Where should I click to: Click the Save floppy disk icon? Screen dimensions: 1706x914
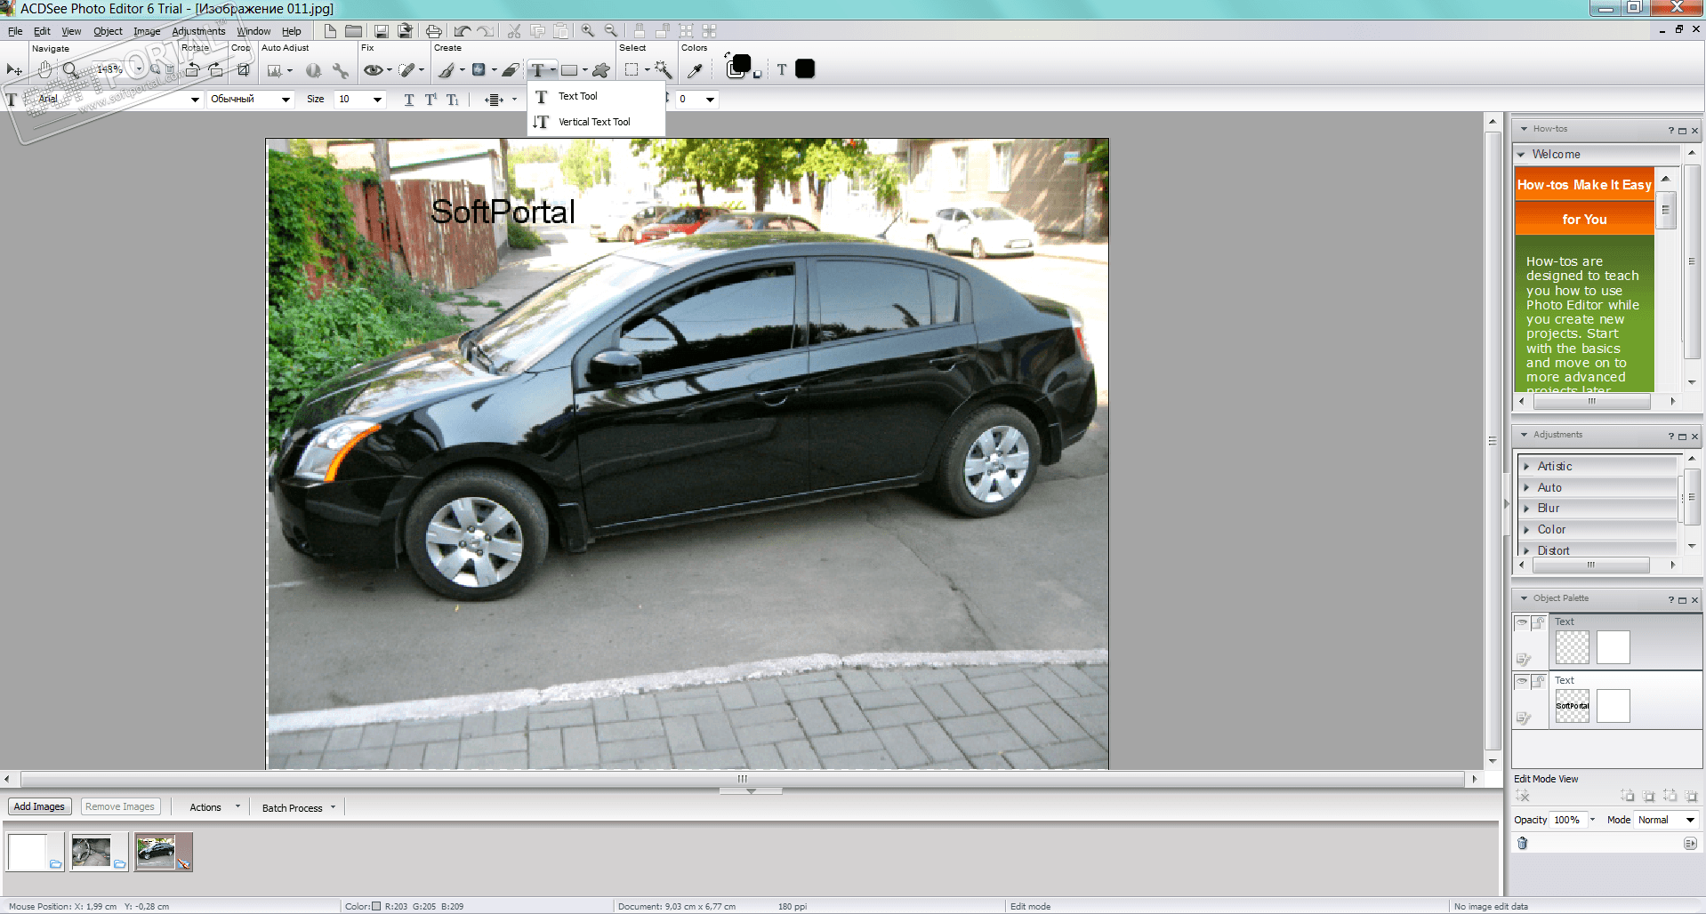coord(381,31)
